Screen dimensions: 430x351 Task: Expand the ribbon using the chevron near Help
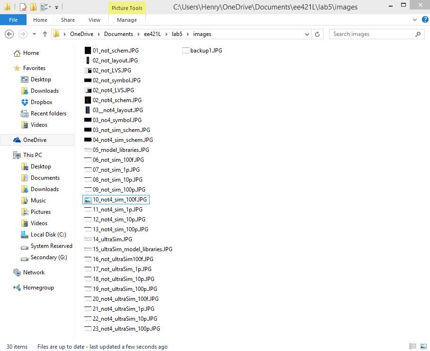(414, 19)
